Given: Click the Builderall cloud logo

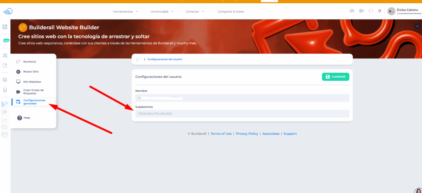Looking at the screenshot, I should [x=8, y=11].
